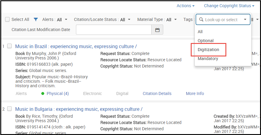This screenshot has height=135, width=261.
Task: Click 'Series: Global music series.' text
Action: (x=41, y=71)
